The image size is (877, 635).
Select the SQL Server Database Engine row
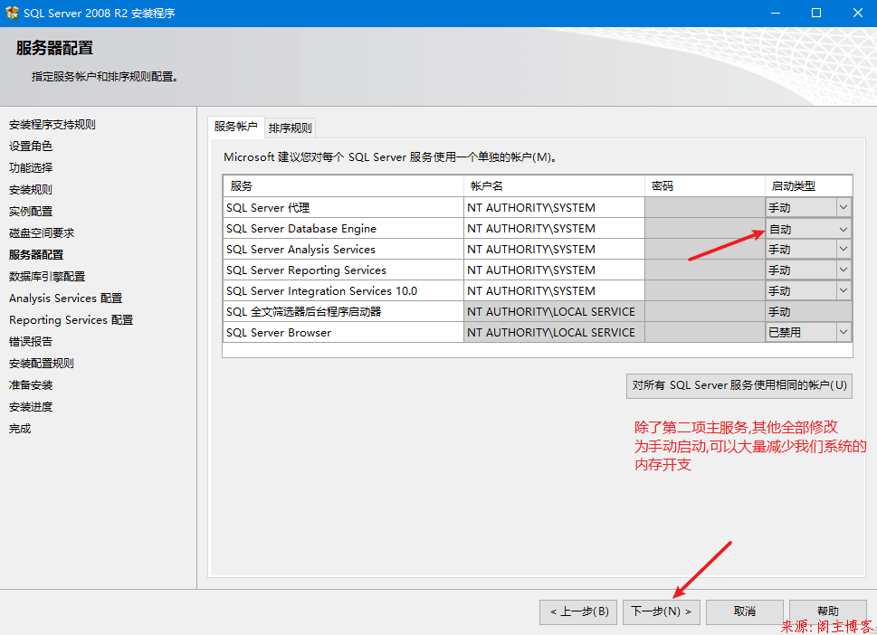343,229
